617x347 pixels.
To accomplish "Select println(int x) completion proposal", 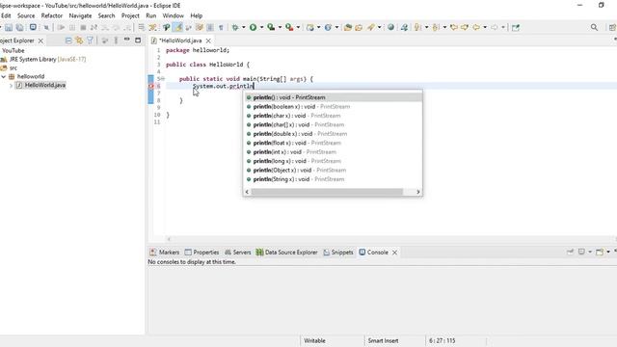I will 333,152.
